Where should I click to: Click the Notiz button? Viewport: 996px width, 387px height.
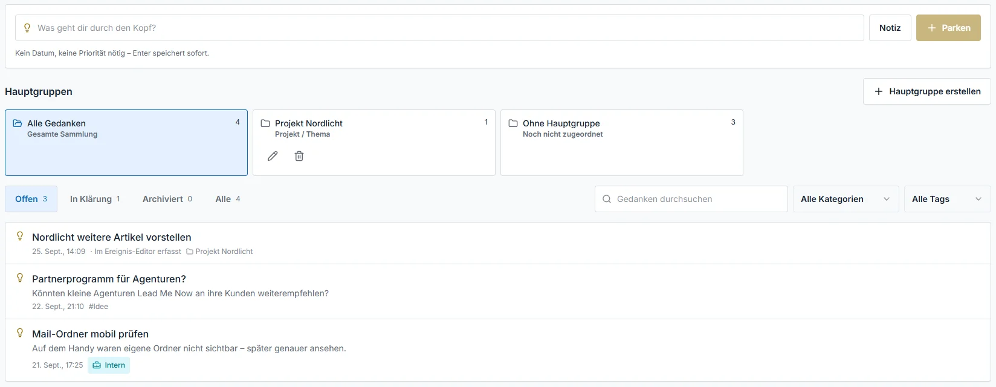click(x=890, y=28)
